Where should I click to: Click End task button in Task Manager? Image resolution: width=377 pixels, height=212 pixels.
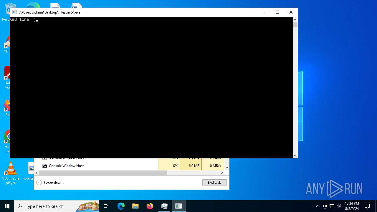(x=214, y=182)
